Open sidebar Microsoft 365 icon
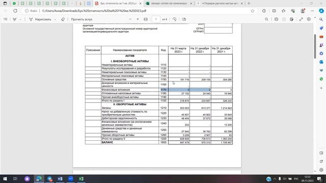This screenshot has width=326, height=183. click(321, 53)
